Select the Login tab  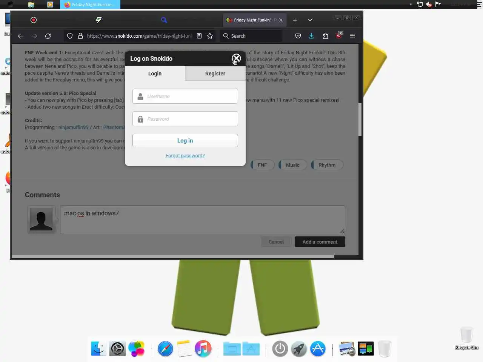click(x=155, y=74)
